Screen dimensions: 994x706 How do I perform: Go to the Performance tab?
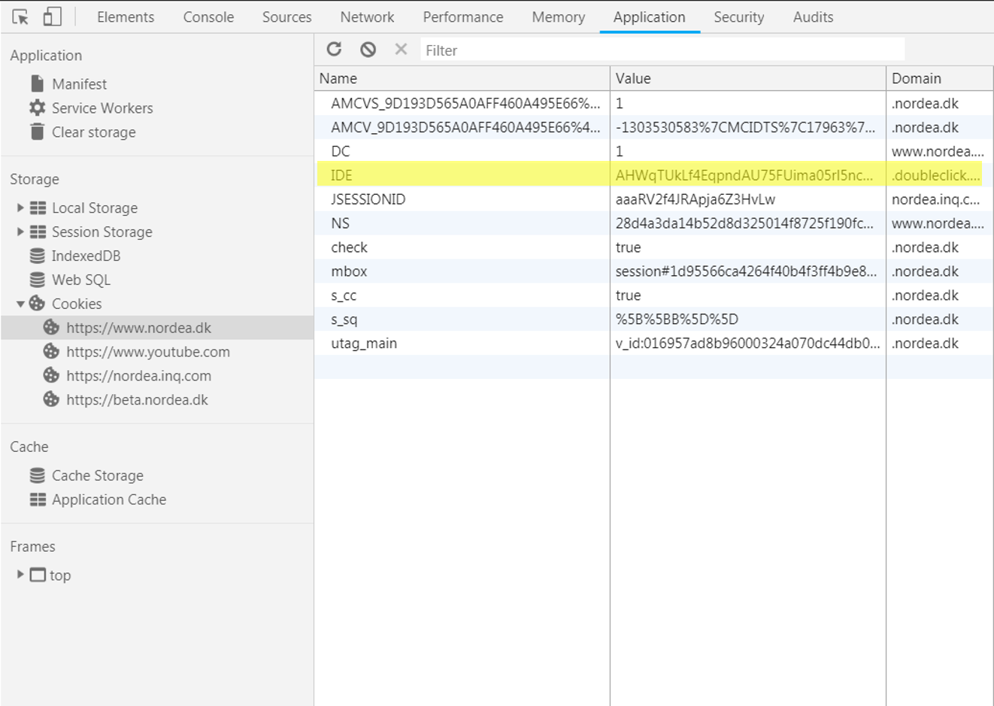[x=463, y=17]
